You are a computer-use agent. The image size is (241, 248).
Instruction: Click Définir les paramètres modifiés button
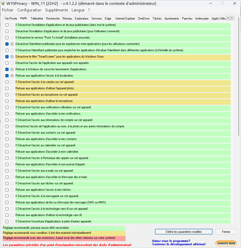coord(184,232)
